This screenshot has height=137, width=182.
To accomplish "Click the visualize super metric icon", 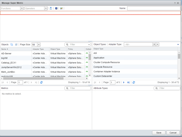I will [61, 8].
